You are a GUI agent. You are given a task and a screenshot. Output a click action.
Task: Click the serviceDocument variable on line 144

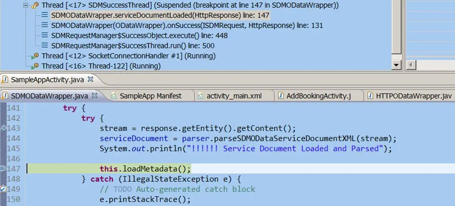pos(134,138)
